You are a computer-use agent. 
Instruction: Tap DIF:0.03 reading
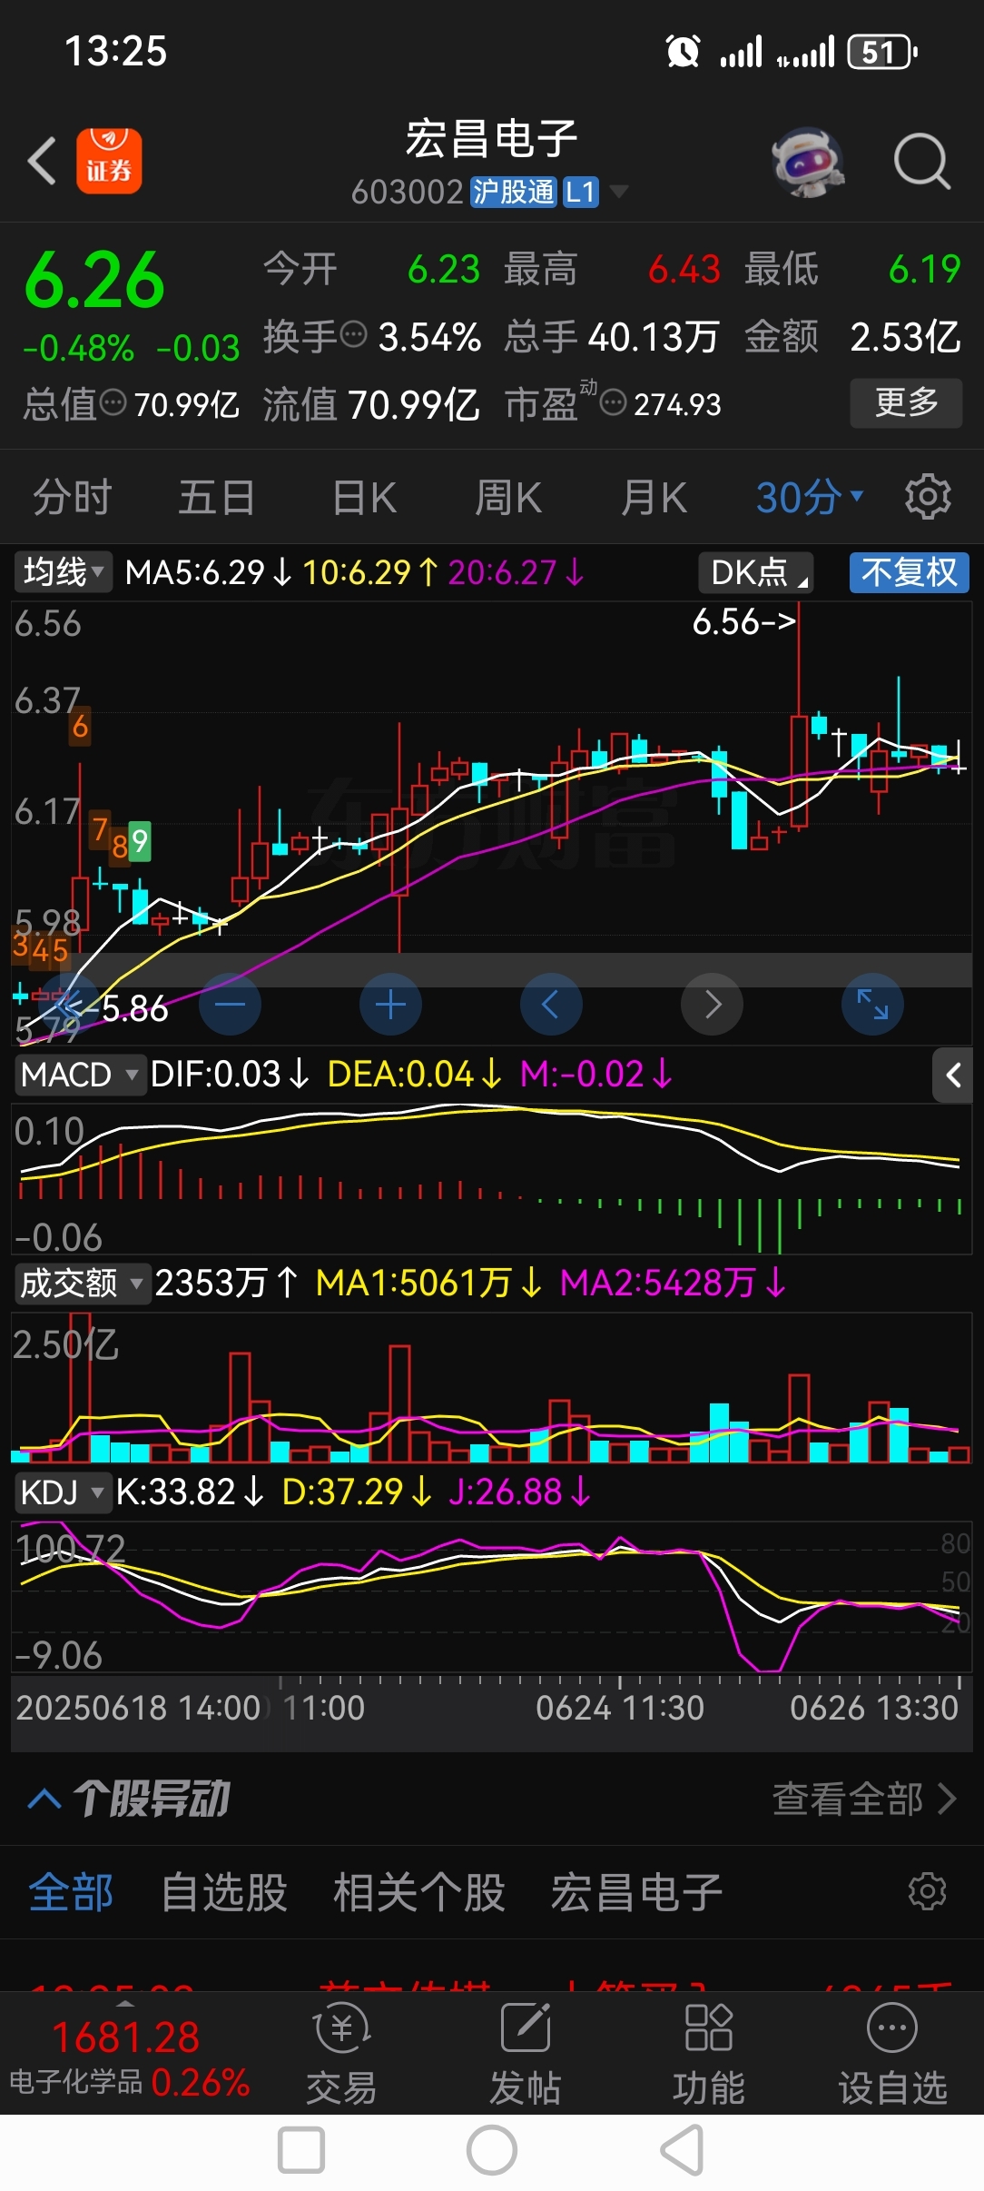pyautogui.click(x=230, y=1075)
